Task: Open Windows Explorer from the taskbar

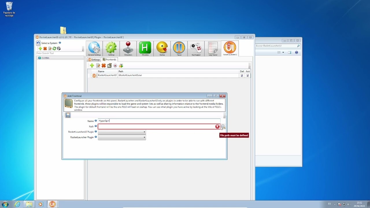Action: [29, 204]
